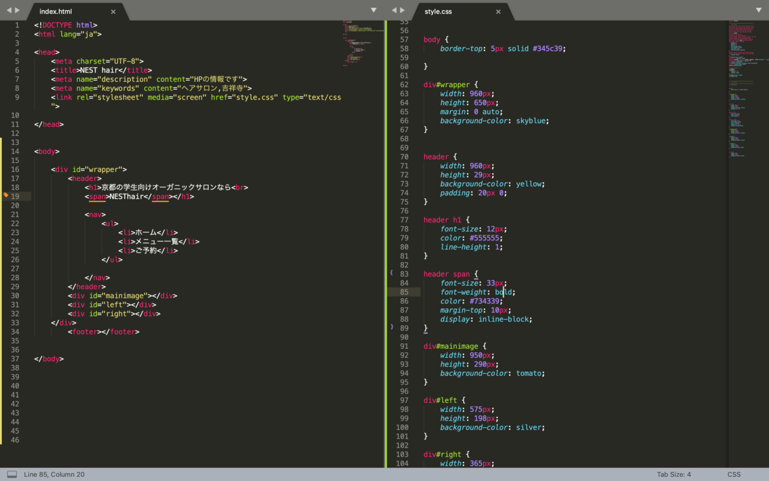Open the Tab Size: 4 indentation menu
This screenshot has width=769, height=481.
pyautogui.click(x=674, y=475)
